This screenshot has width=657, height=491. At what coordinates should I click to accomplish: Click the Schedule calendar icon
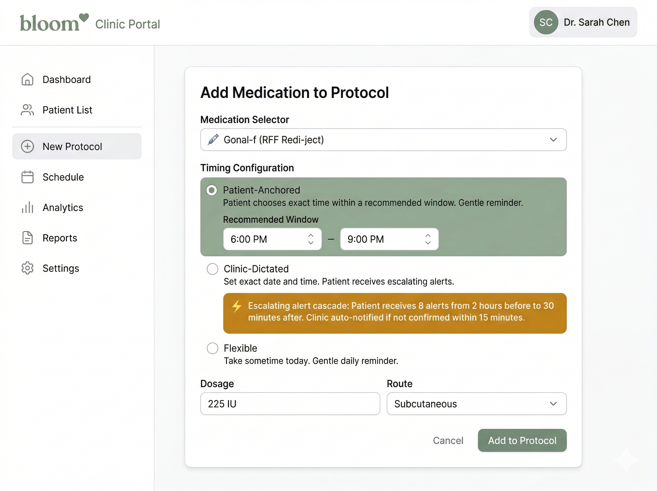(x=27, y=177)
